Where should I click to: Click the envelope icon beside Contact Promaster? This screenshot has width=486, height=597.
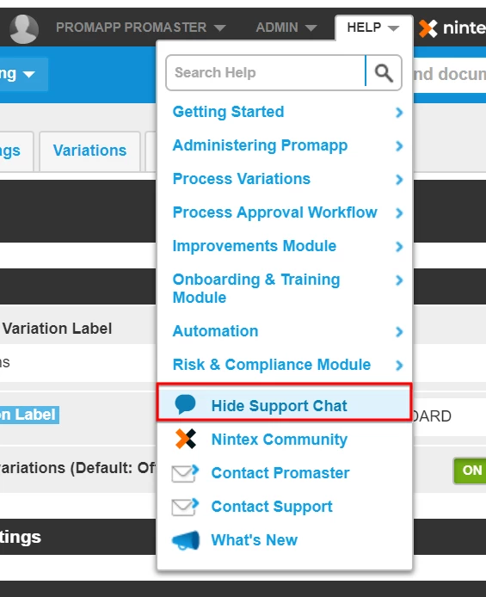point(185,473)
